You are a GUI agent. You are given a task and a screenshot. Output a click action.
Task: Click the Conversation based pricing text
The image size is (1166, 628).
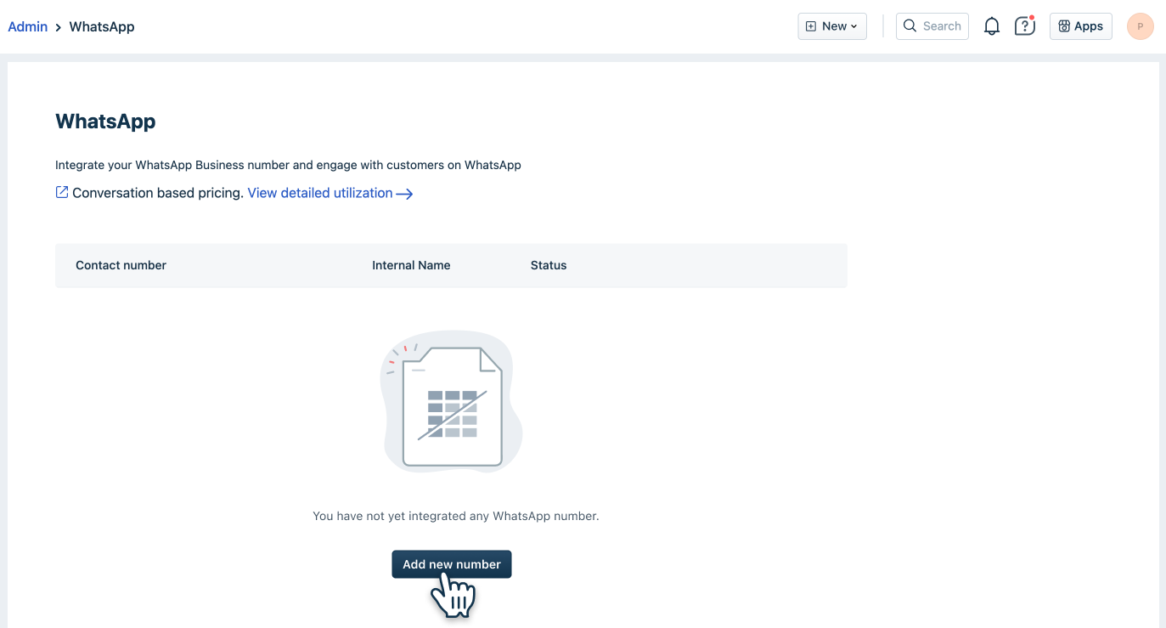(x=158, y=193)
